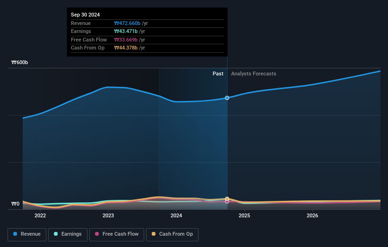The height and width of the screenshot is (247, 388).
Task: Click the blue Revenue legend dot
Action: 15,234
